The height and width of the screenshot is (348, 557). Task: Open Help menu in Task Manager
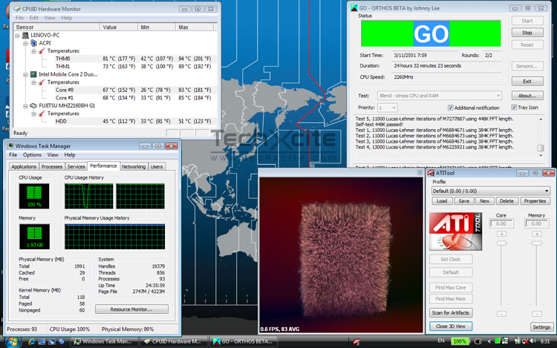coord(70,154)
